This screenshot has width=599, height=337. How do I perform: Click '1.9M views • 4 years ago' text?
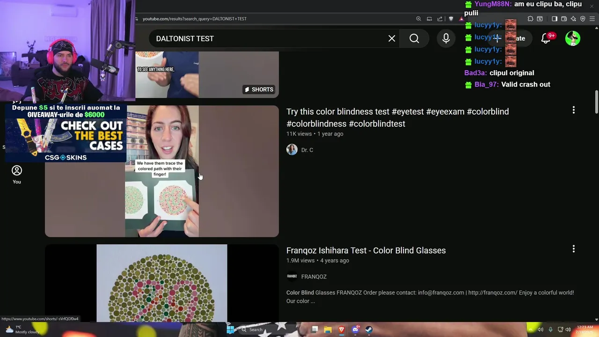(x=318, y=260)
